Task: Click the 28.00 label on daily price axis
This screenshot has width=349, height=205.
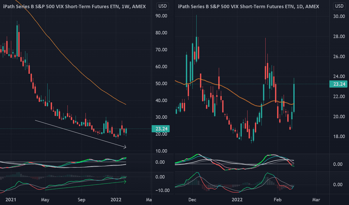Action: 339,37
